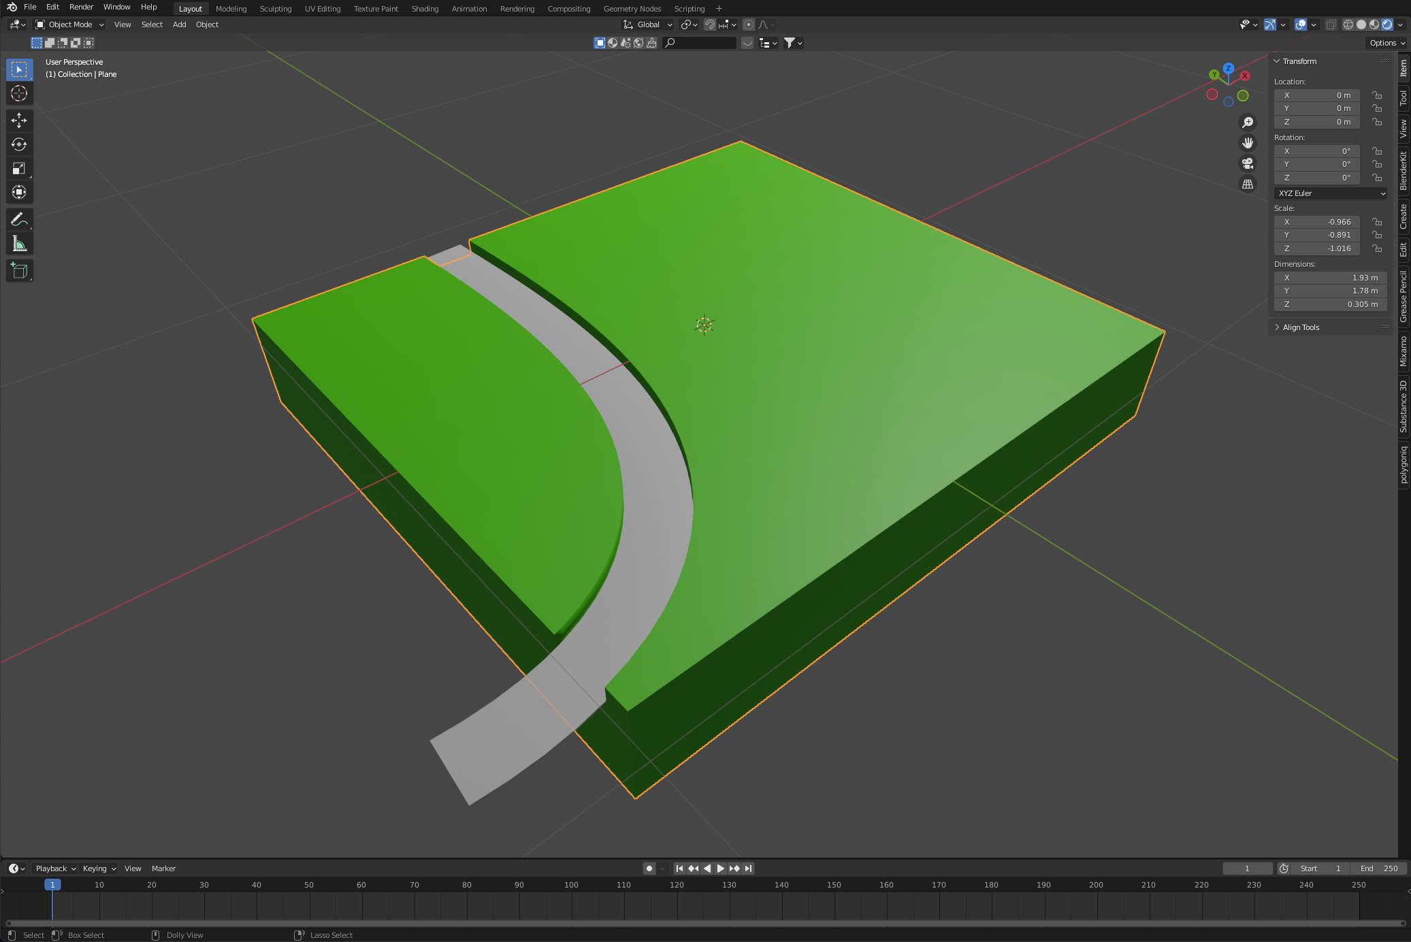Click the header search field
The height and width of the screenshot is (942, 1411).
click(700, 43)
